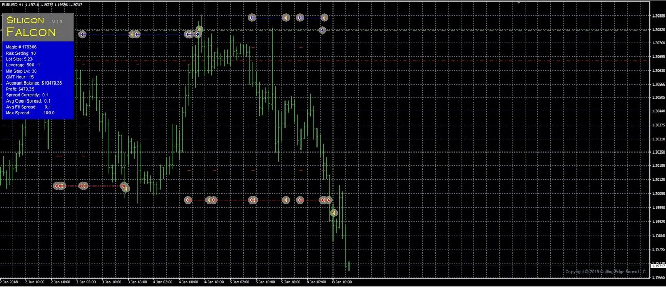
Task: Click the current price tag 1.19717 on the axis
Action: tap(658, 266)
